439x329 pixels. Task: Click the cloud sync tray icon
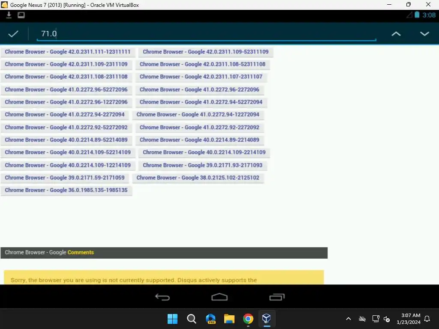tap(362, 319)
